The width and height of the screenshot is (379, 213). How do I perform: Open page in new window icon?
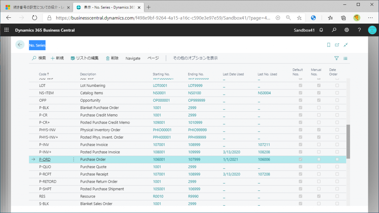pyautogui.click(x=337, y=45)
